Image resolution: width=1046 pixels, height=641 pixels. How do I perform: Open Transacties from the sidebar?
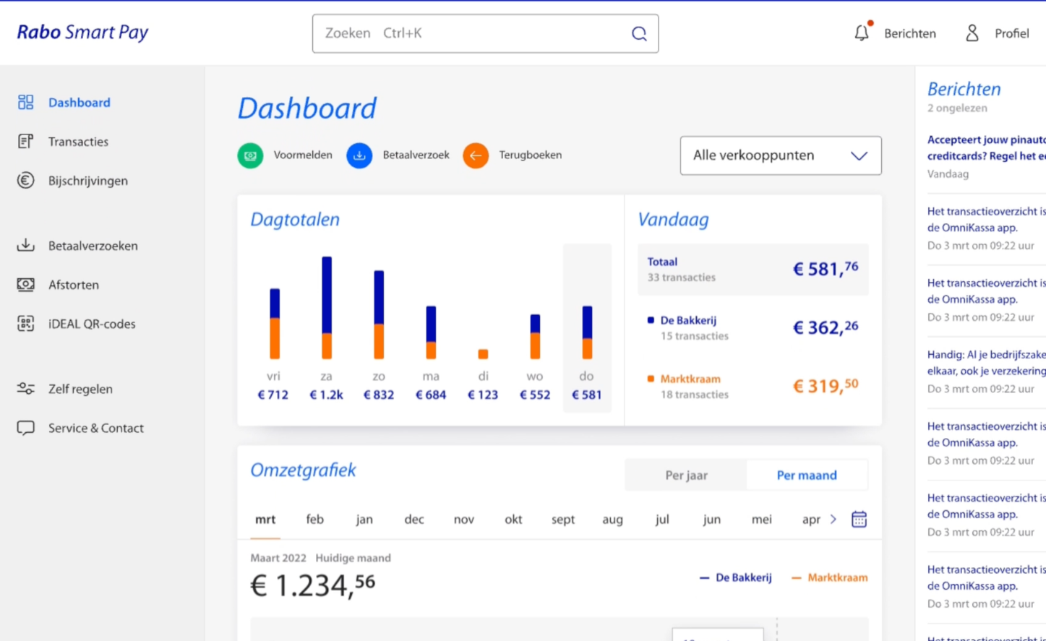point(78,142)
